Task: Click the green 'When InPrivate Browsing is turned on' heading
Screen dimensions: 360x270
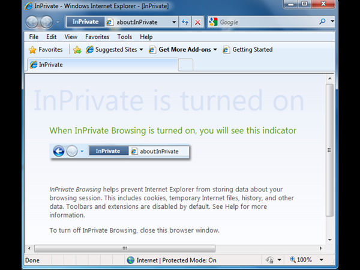Action: [173, 131]
